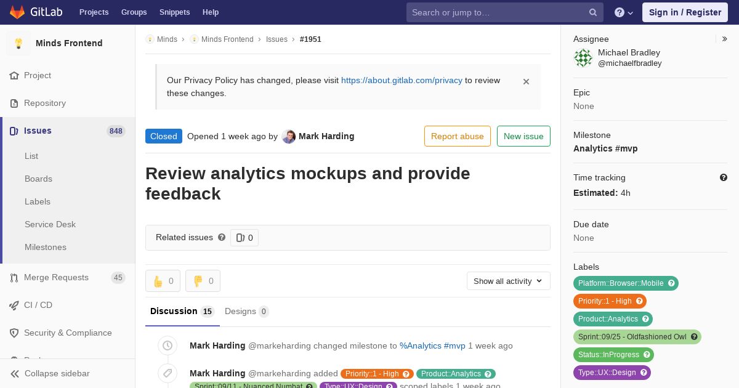The height and width of the screenshot is (388, 739).
Task: Open Boards in the sidebar
Action: pos(38,179)
